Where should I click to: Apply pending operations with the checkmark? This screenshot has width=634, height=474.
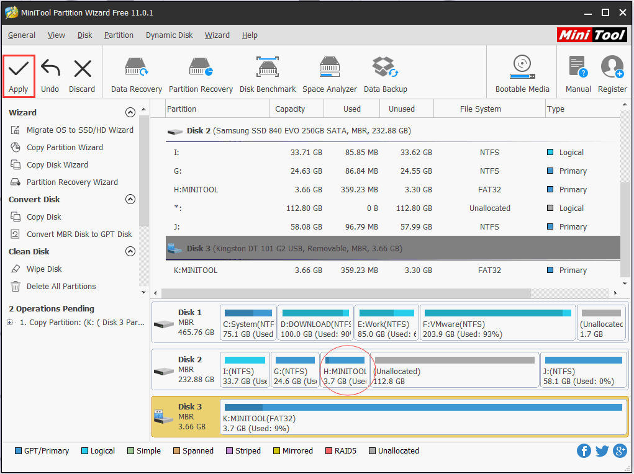point(19,76)
